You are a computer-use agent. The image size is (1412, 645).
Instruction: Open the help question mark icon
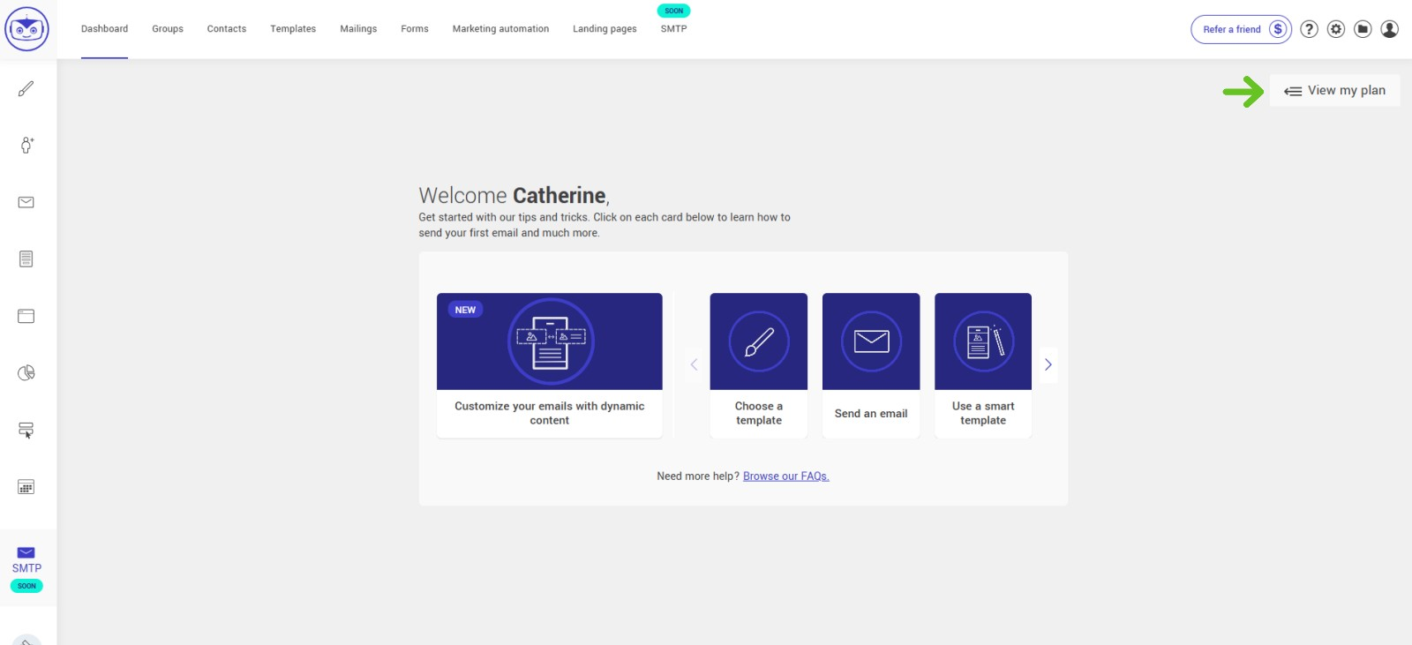coord(1310,29)
